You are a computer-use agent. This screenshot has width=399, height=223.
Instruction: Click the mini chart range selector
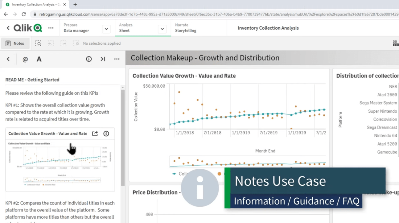pos(248,162)
